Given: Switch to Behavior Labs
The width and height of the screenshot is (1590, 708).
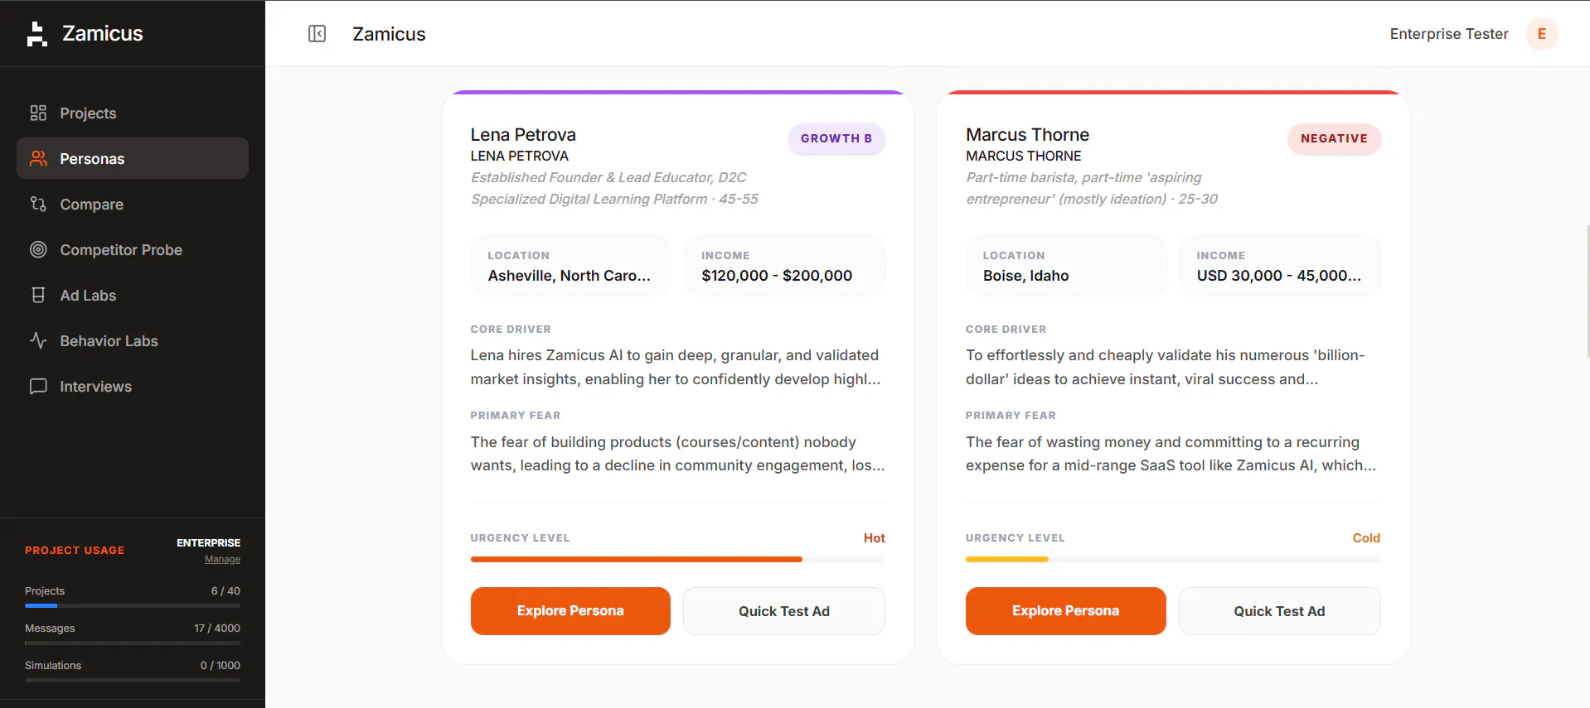Looking at the screenshot, I should point(133,340).
